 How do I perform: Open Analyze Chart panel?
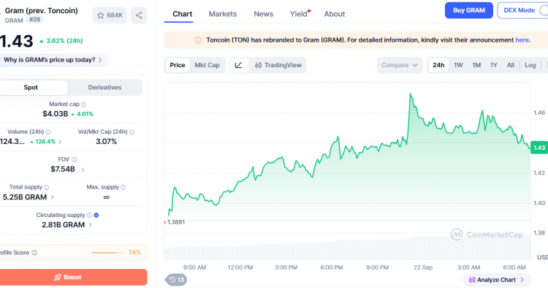[497, 280]
